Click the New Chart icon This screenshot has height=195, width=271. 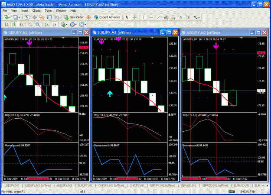[x=7, y=17]
